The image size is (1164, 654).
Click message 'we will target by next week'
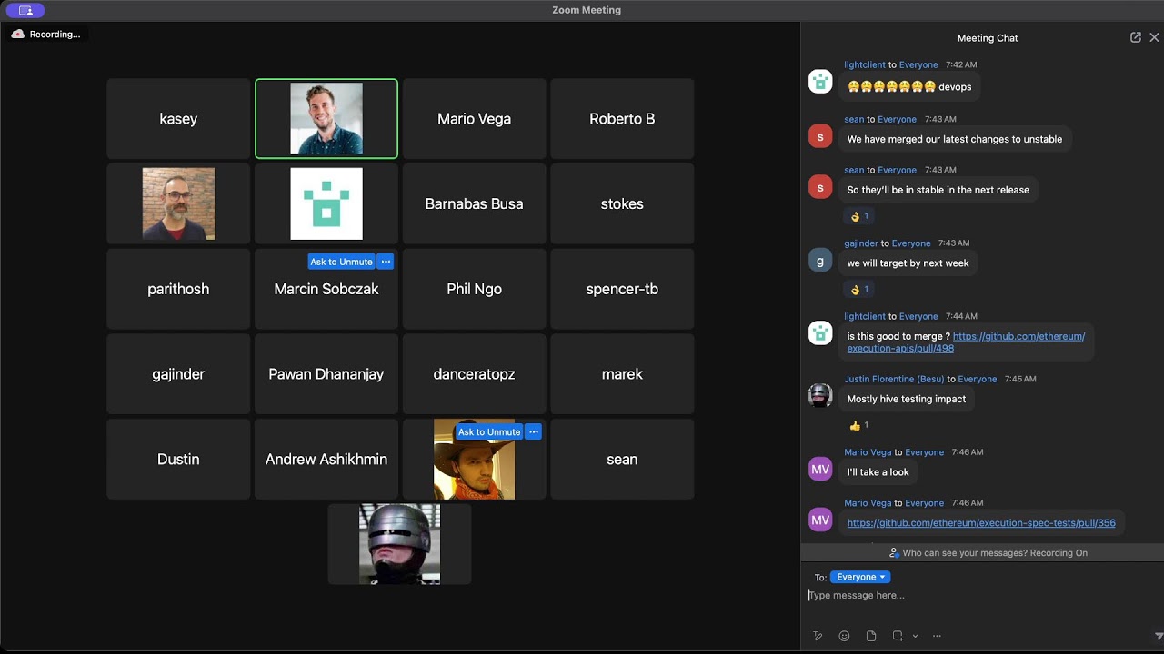908,263
